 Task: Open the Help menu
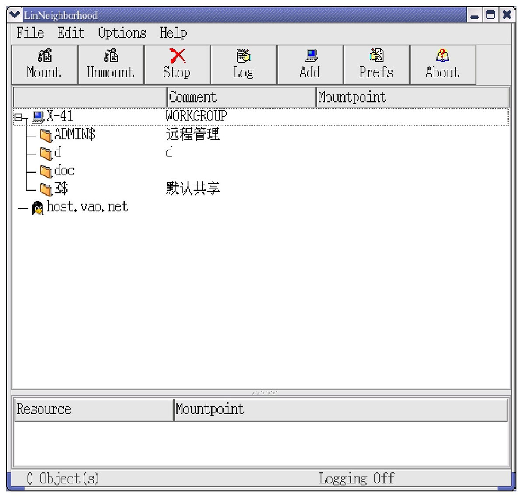coord(173,33)
